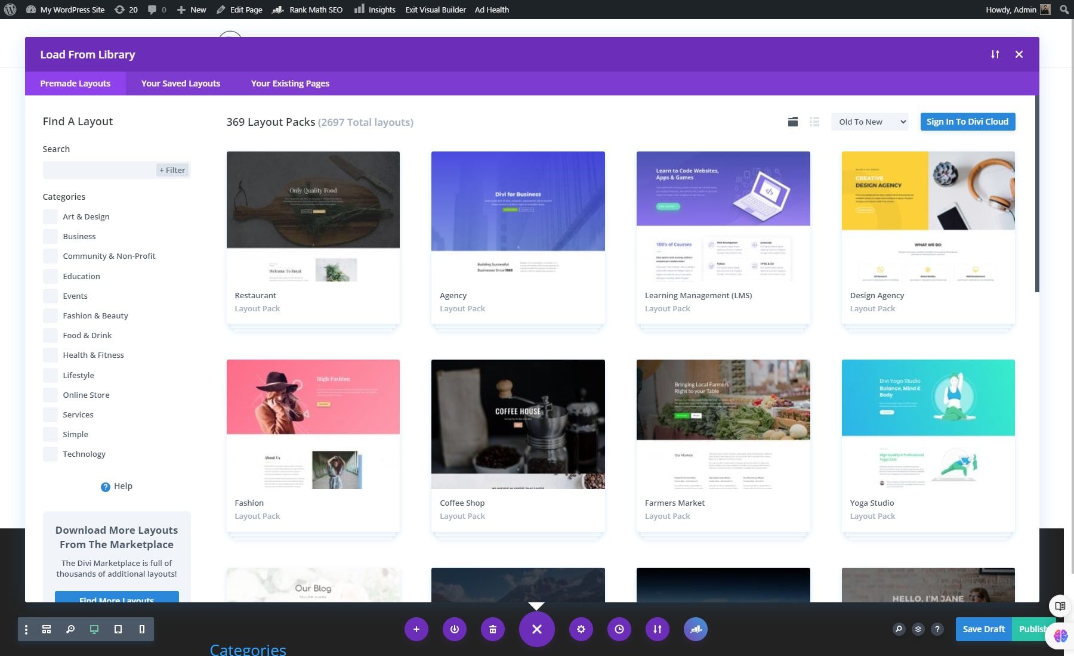
Task: Switch to tablet preview mode
Action: (x=118, y=629)
